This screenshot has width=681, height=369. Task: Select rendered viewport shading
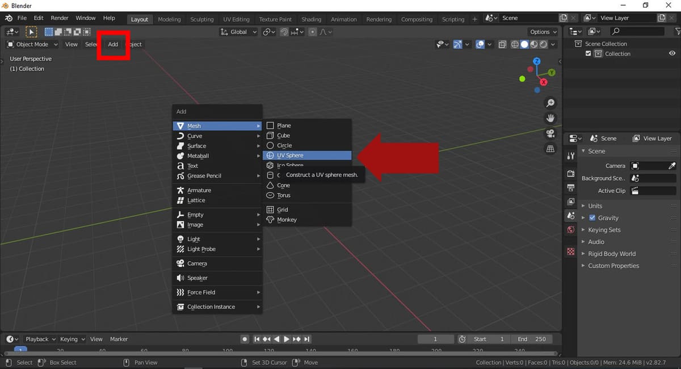coord(544,44)
